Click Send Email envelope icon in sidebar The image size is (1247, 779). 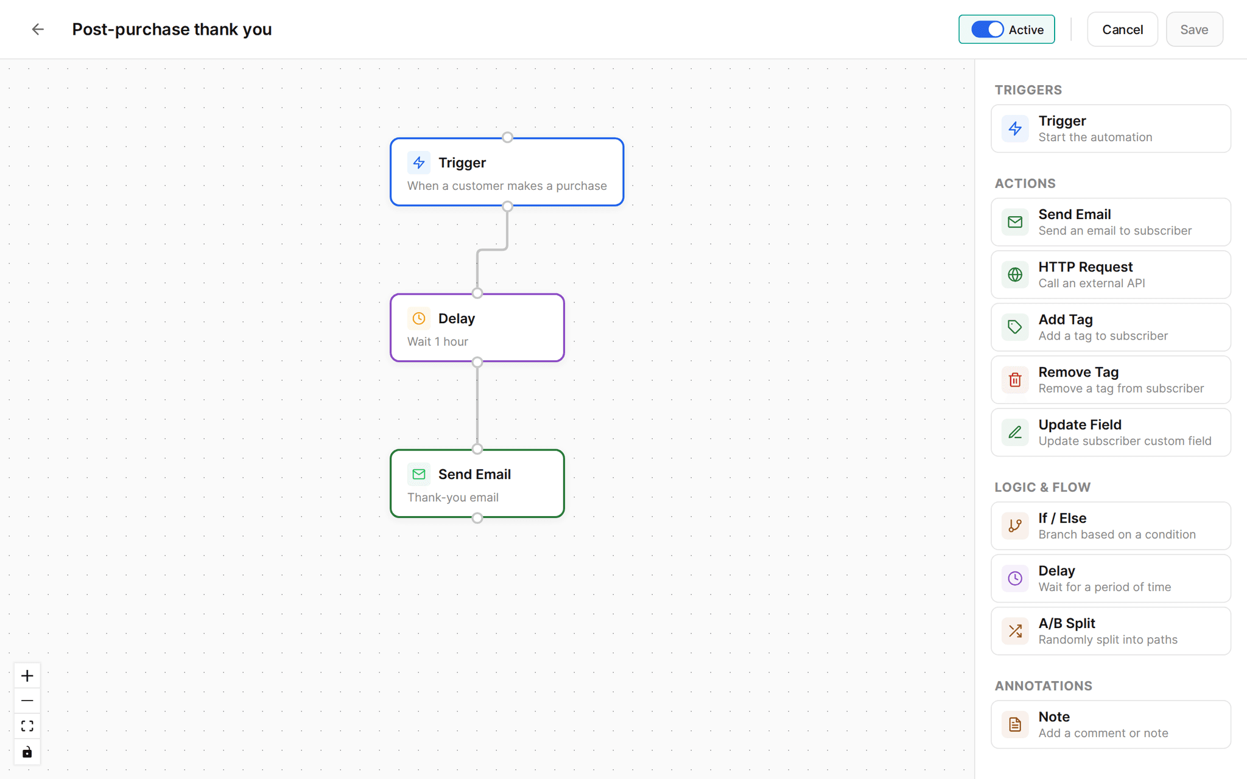[x=1015, y=222]
